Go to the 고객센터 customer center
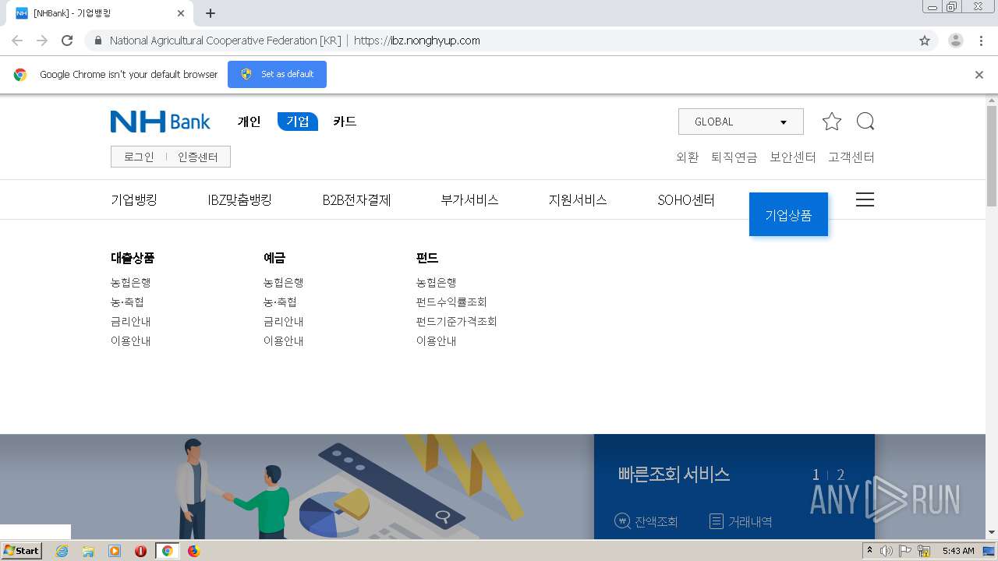This screenshot has height=561, width=998. pos(851,157)
